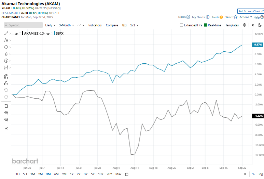Viewport: 264px width, 179px height.
Task: Open the 3-Month period dropdown
Action: pos(66,25)
